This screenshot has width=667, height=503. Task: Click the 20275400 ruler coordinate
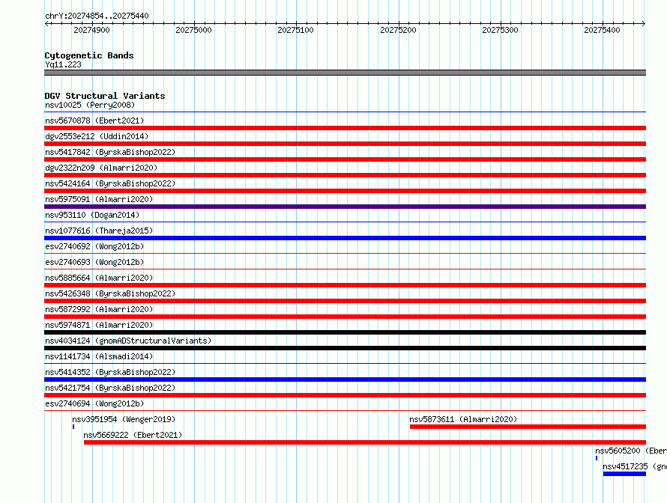(603, 30)
